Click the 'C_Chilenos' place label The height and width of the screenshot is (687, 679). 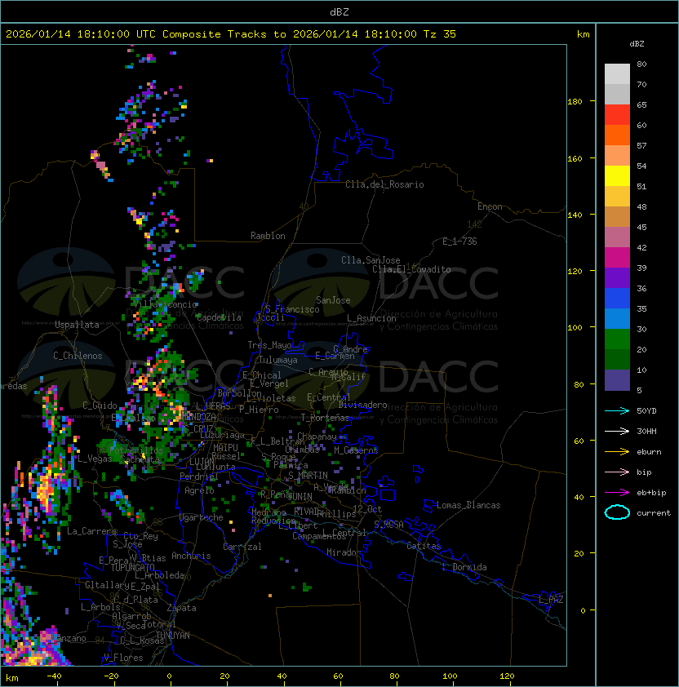coord(78,356)
